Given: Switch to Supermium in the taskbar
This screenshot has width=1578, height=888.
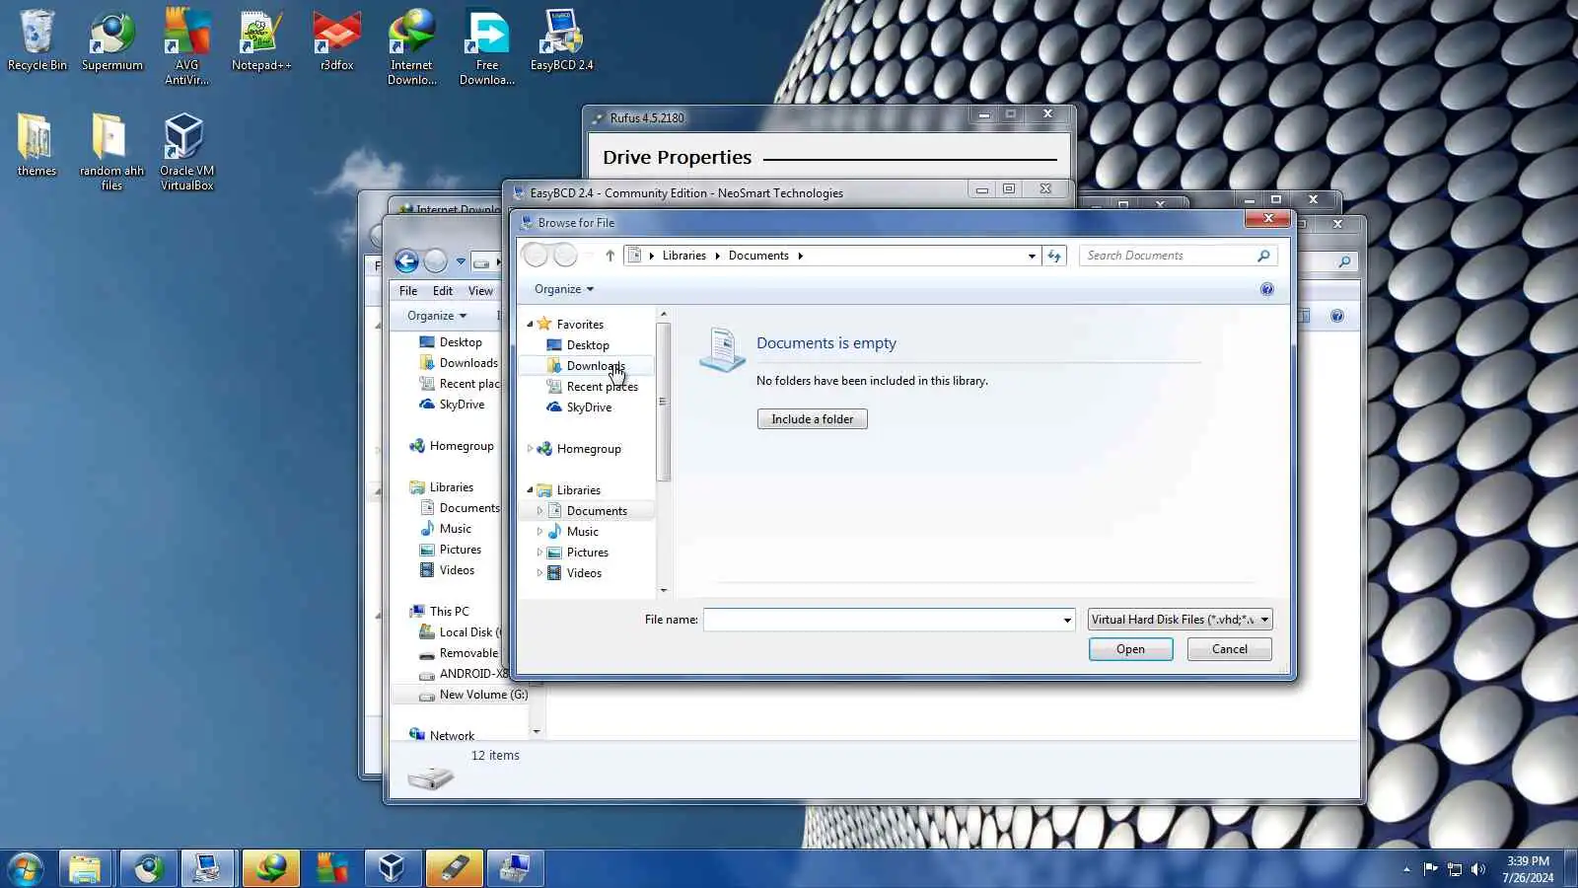Looking at the screenshot, I should (148, 868).
